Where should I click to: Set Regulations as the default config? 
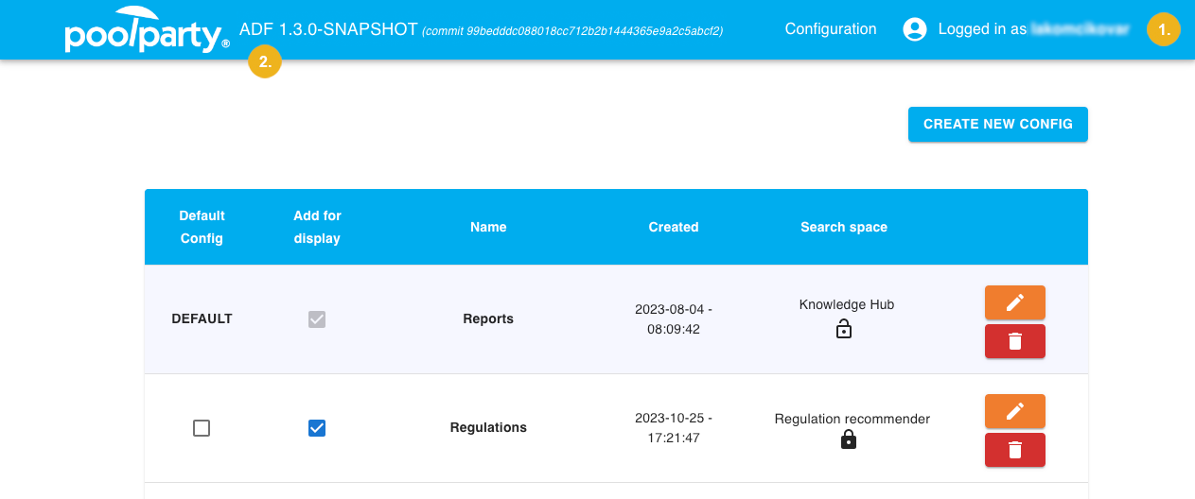click(x=202, y=428)
